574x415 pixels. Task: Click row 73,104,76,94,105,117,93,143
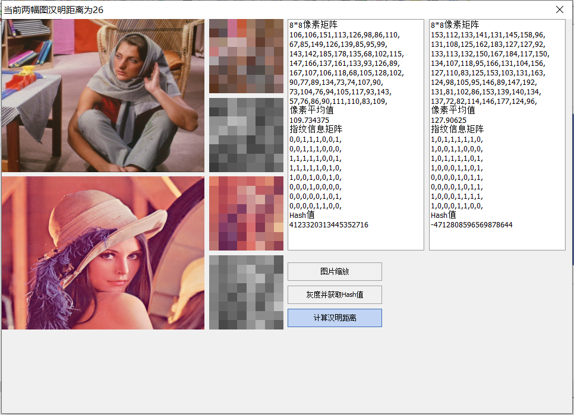340,92
